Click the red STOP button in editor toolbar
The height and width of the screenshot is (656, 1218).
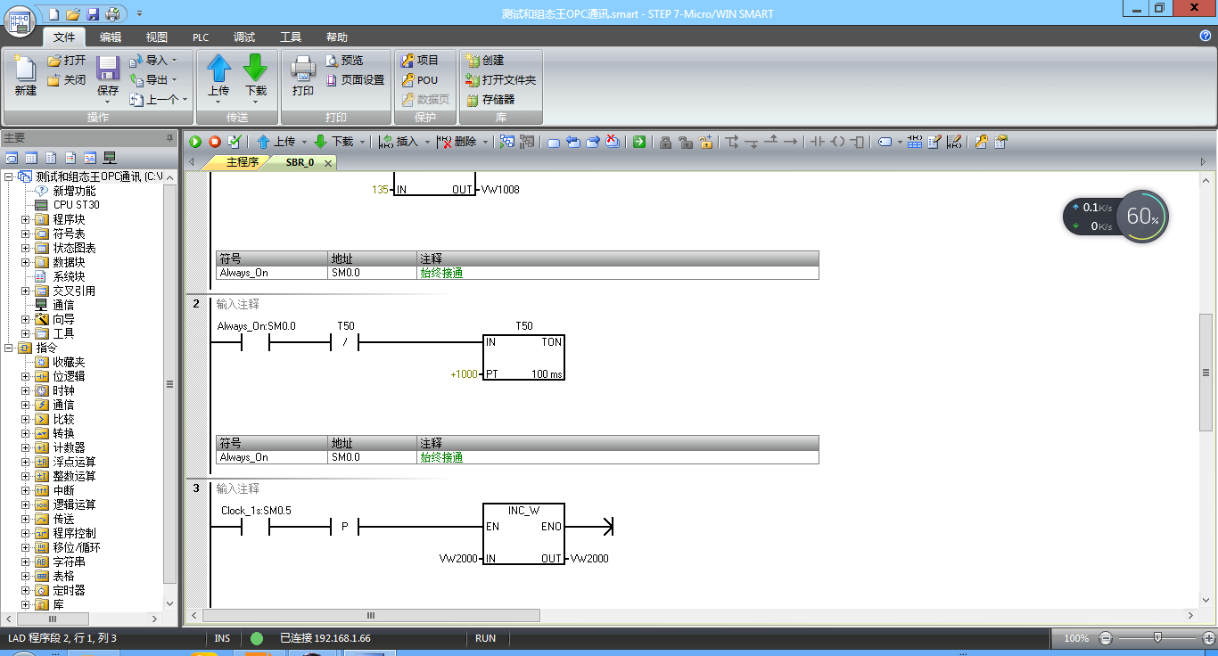215,142
